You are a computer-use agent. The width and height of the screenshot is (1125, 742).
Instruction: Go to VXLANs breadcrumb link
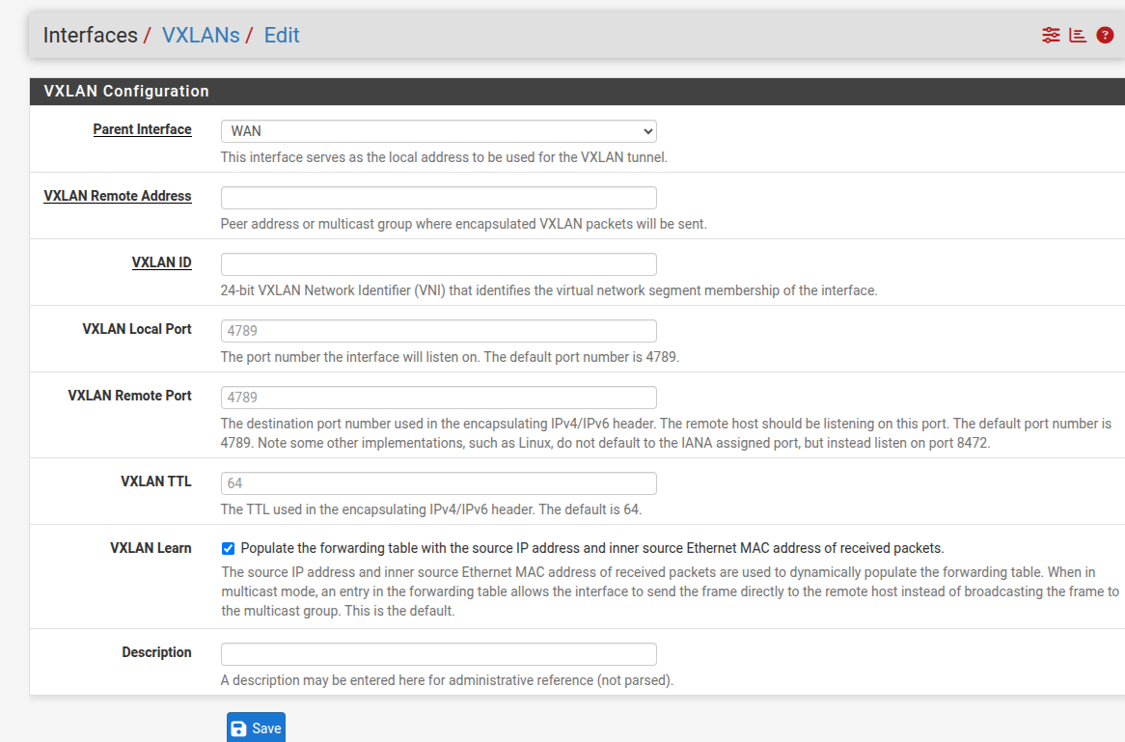(201, 36)
